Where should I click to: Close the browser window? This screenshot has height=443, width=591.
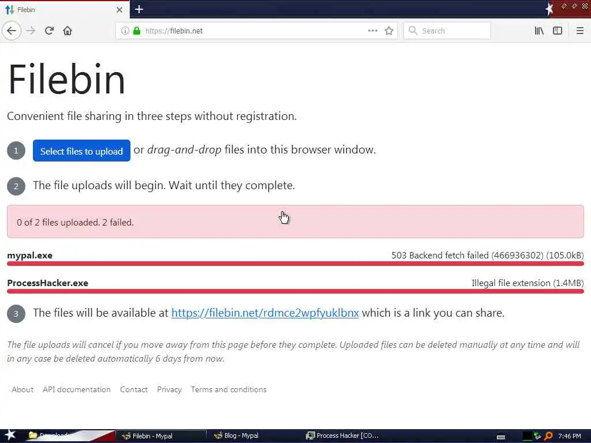click(585, 6)
